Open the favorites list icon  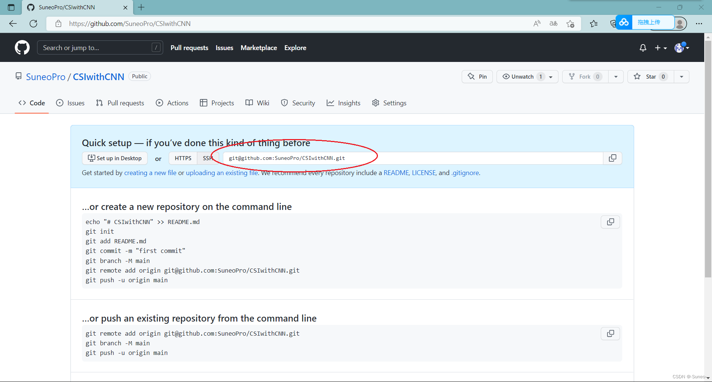594,24
